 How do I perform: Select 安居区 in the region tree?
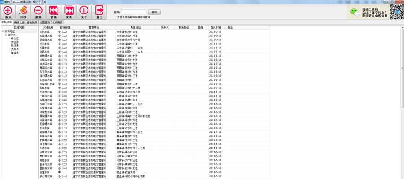click(15, 42)
